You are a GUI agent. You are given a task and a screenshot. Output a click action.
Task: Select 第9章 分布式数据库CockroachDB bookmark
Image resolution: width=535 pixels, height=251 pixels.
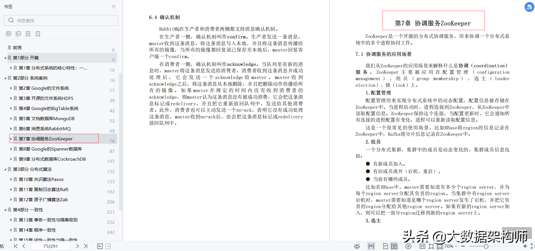[x=52, y=159]
